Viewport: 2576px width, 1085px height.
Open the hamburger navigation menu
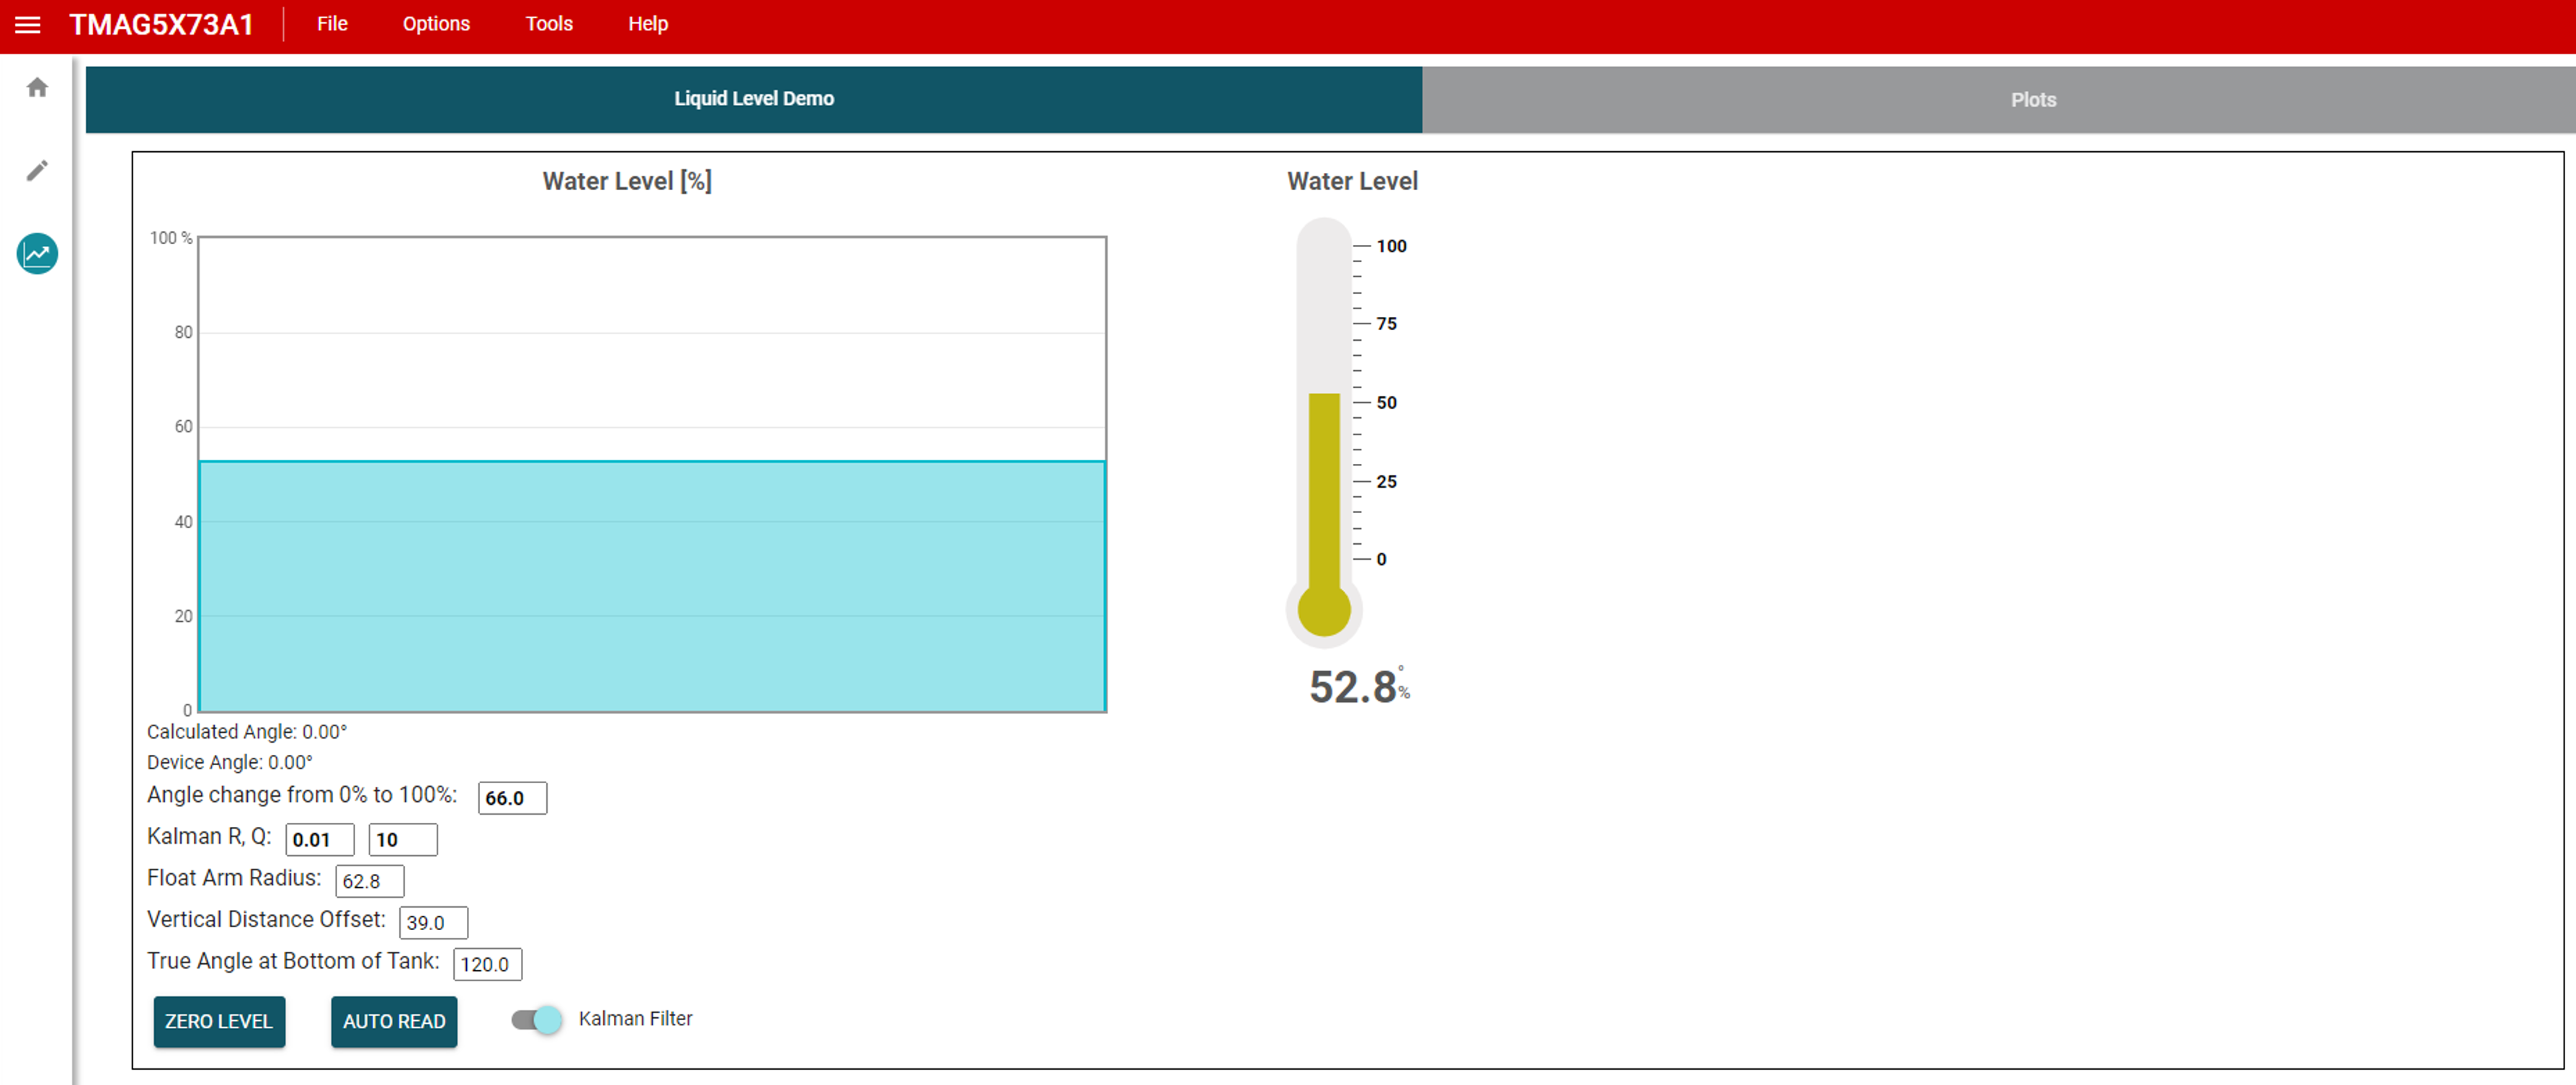click(x=28, y=24)
